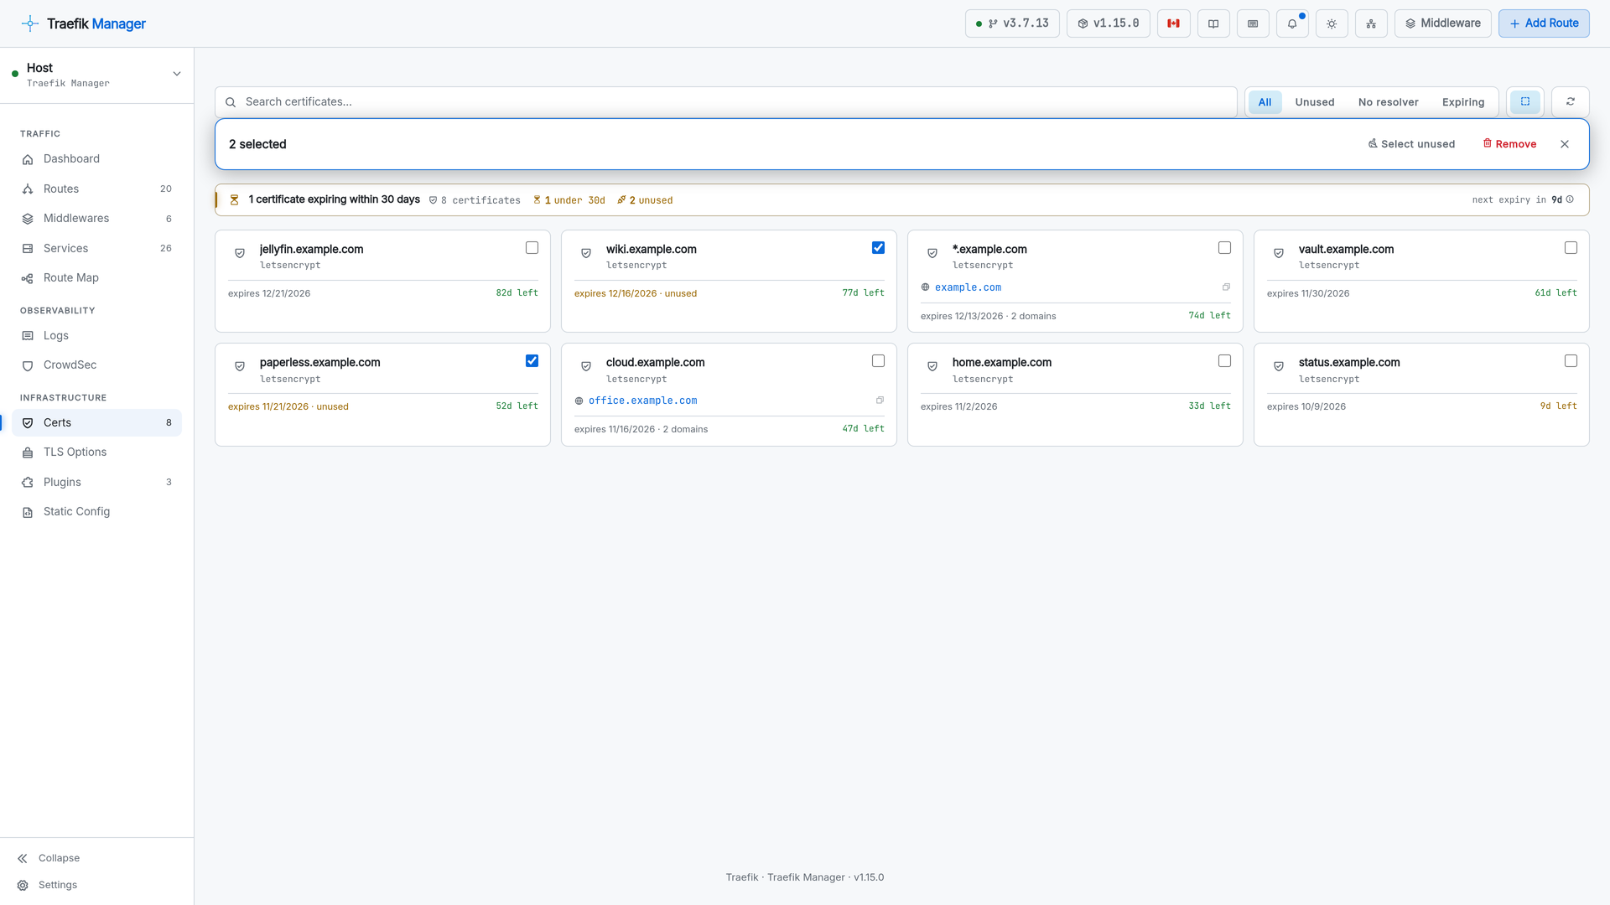Open the v3.7.13 version badge
1610x905 pixels.
(x=1012, y=23)
